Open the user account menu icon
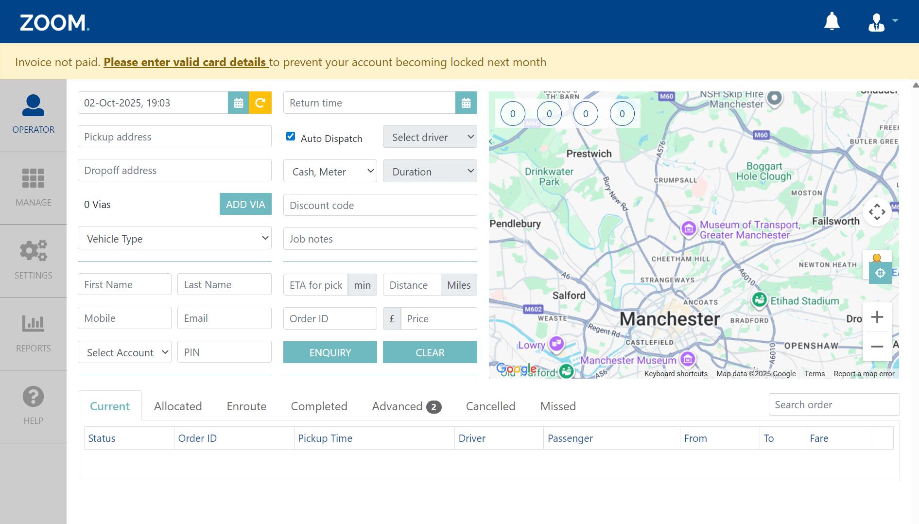Viewport: 919px width, 524px height. click(x=876, y=22)
